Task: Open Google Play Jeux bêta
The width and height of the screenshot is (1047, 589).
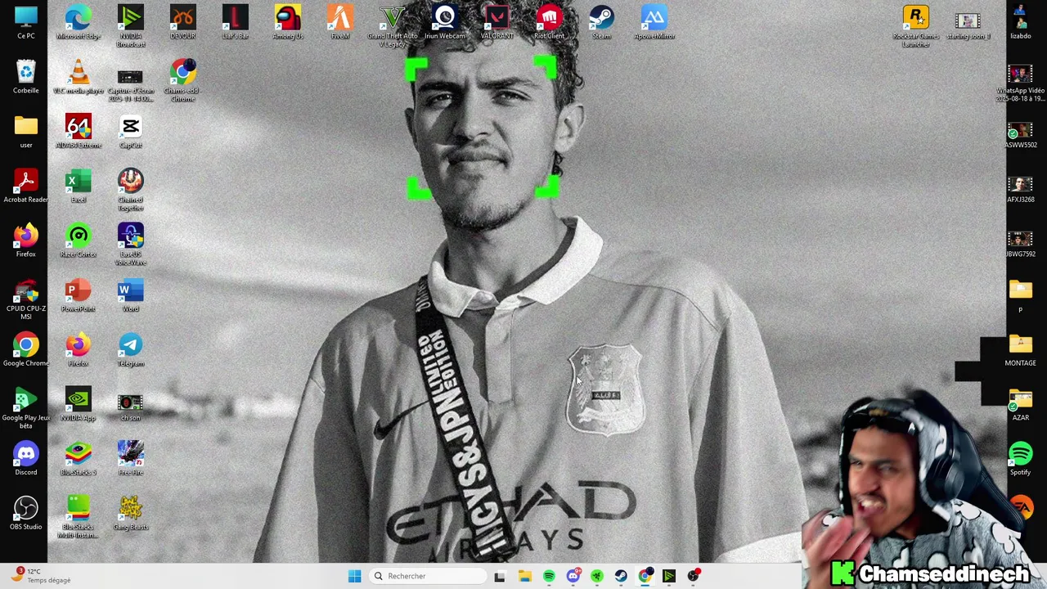Action: 26,407
